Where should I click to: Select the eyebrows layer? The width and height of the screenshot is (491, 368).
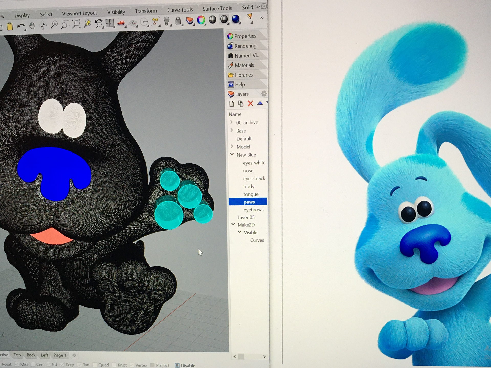[x=253, y=210]
